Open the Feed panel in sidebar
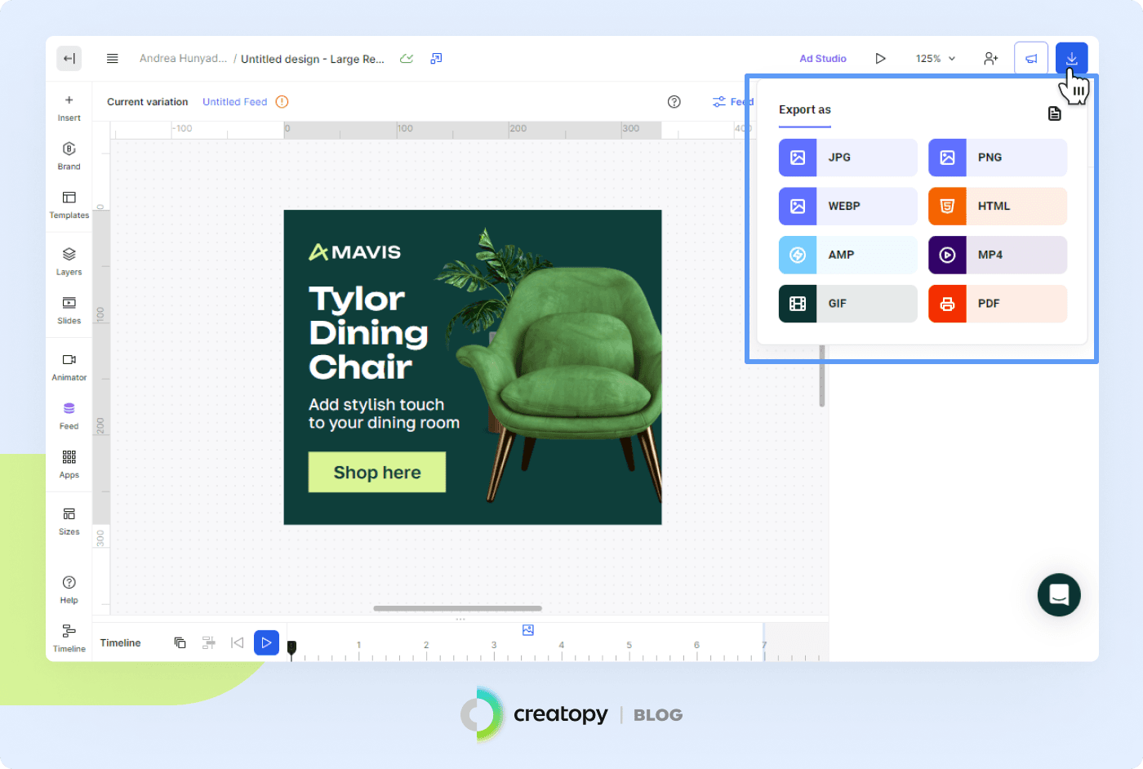The image size is (1143, 769). coord(69,415)
